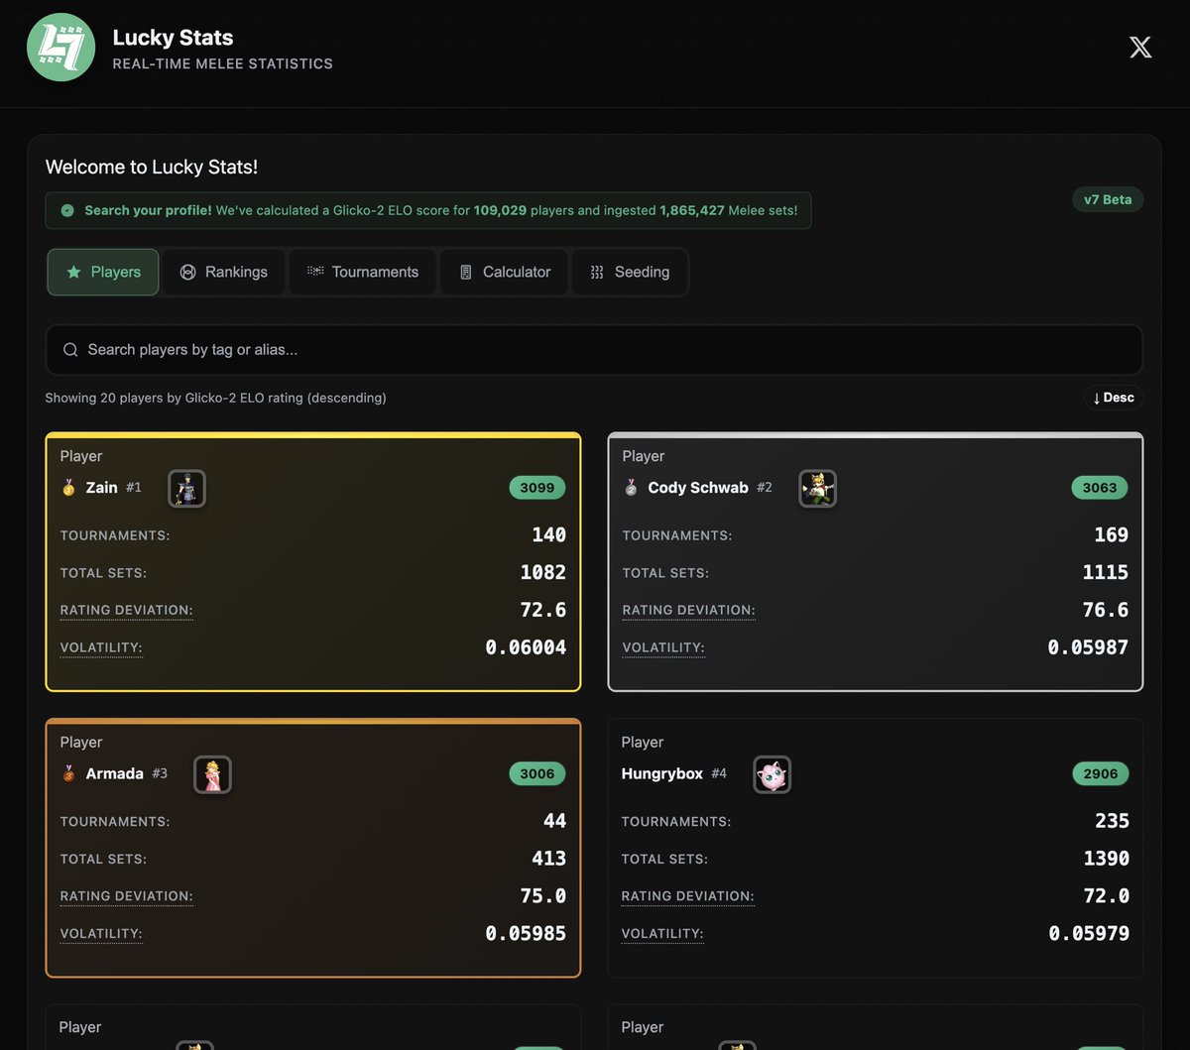Viewport: 1190px width, 1050px height.
Task: Click Volatility label in Hungrybox's card
Action: (662, 934)
